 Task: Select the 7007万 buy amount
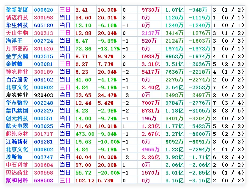[x=150, y=103]
